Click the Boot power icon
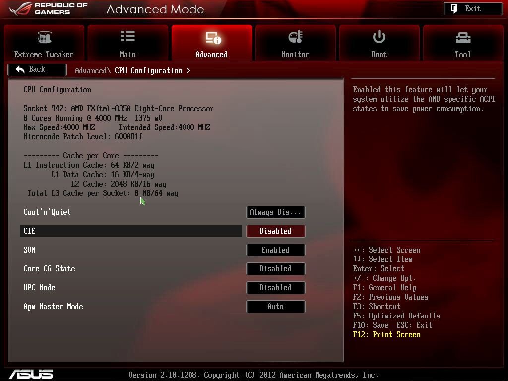508x381 pixels. click(x=379, y=37)
